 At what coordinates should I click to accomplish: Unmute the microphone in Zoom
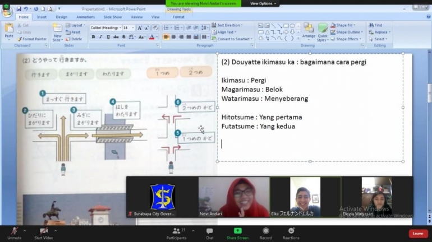pyautogui.click(x=14, y=231)
